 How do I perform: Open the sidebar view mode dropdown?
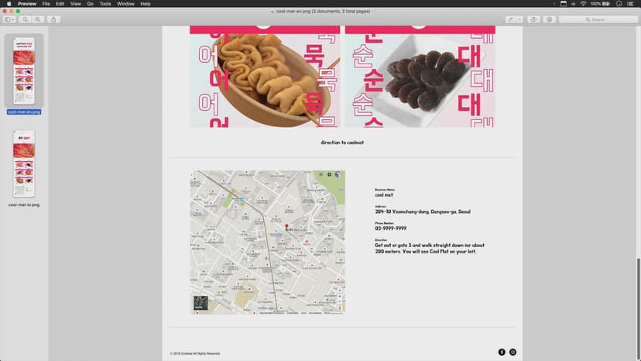pos(9,19)
